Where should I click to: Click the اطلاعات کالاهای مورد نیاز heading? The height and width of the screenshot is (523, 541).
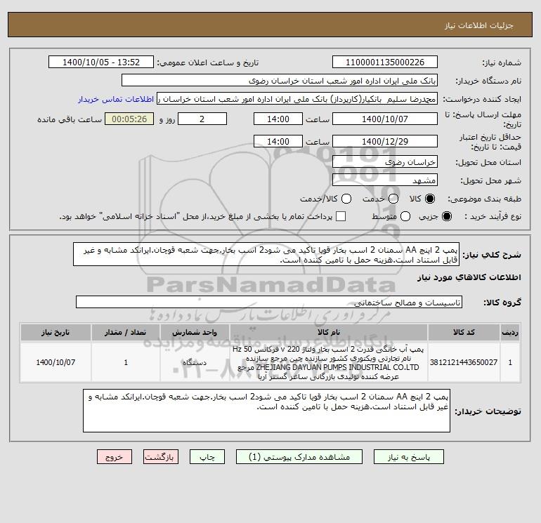tap(469, 277)
